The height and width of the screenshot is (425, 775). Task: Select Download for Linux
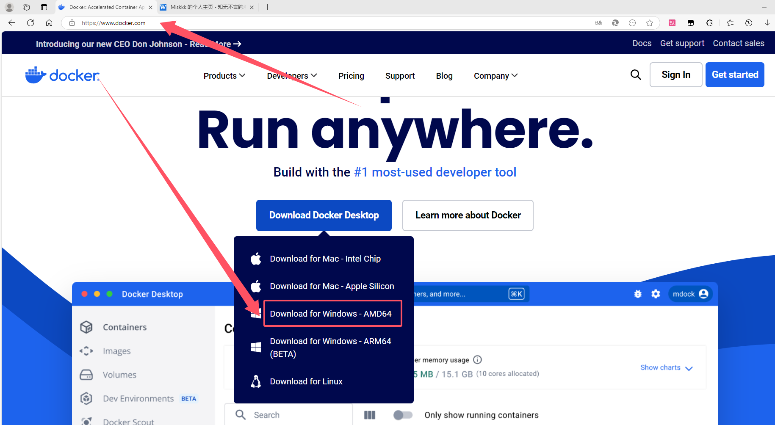(306, 381)
